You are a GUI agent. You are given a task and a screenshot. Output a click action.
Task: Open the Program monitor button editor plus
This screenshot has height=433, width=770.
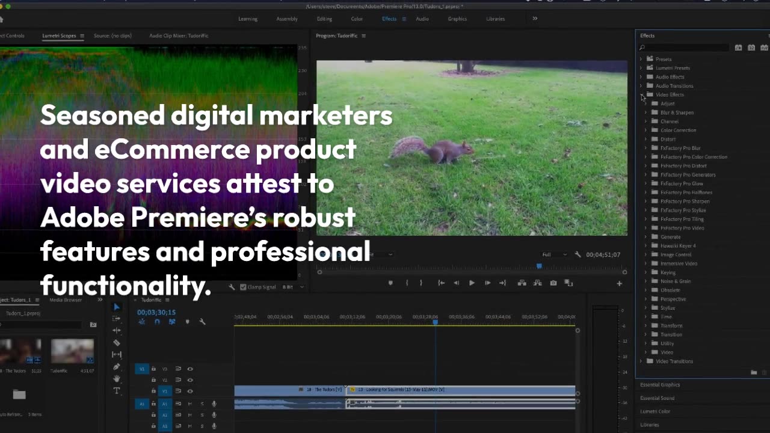[x=619, y=283]
